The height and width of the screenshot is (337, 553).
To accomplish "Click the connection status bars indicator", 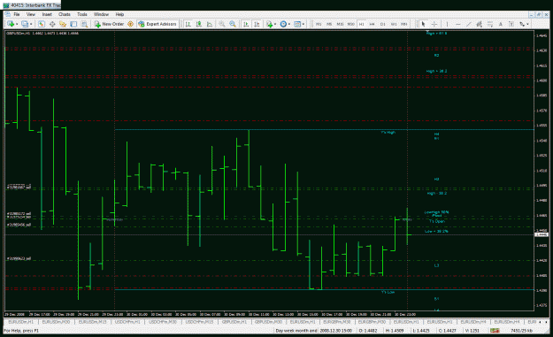I will pyautogui.click(x=495, y=330).
